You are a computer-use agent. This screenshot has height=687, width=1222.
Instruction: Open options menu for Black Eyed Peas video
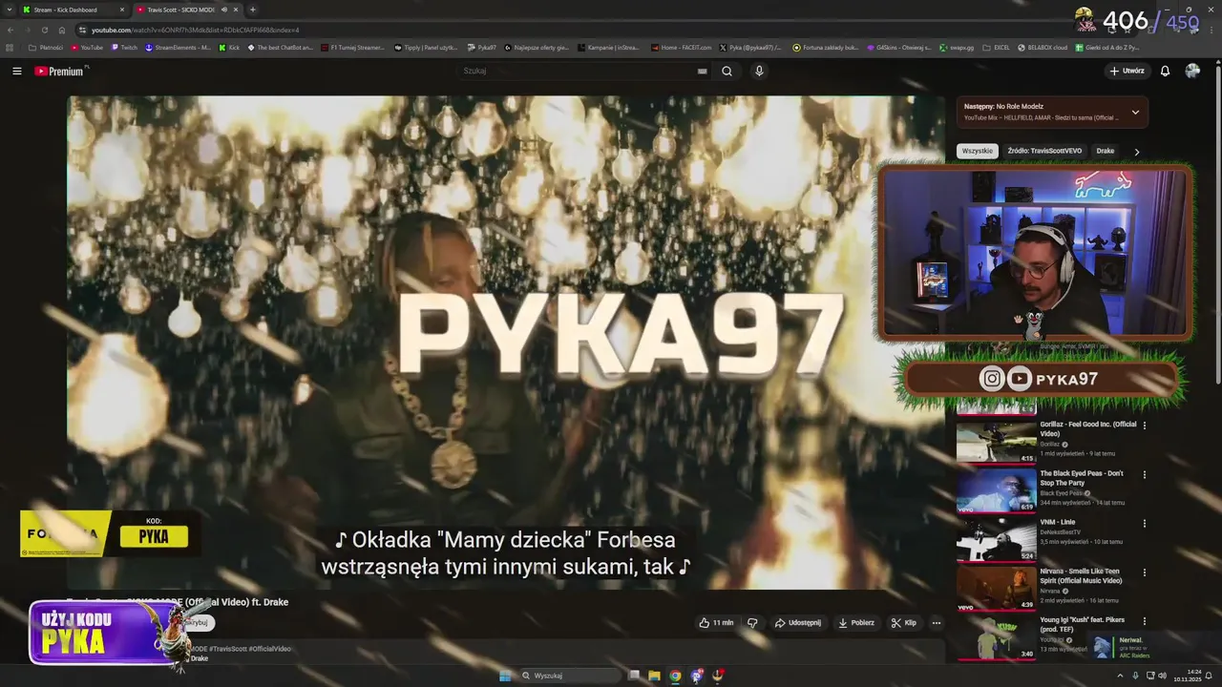coord(1145,474)
